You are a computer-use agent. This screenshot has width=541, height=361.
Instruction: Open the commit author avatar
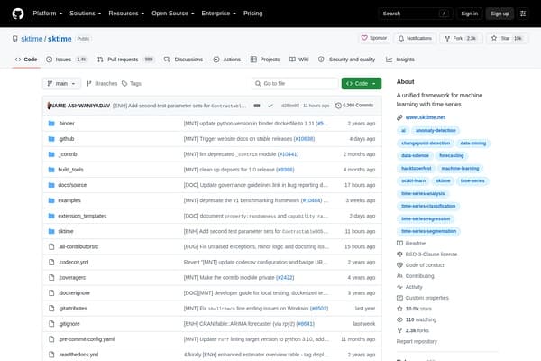pos(49,106)
